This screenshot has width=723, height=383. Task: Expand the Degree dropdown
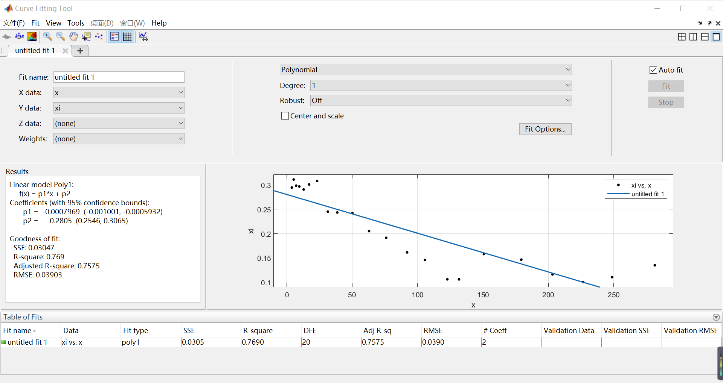tap(441, 85)
